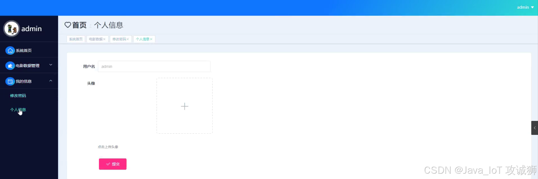Click the plus icon to upload avatar
Image resolution: width=538 pixels, height=179 pixels.
click(184, 106)
